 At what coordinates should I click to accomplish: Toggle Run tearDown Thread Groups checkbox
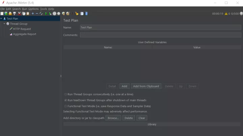[x=65, y=100]
